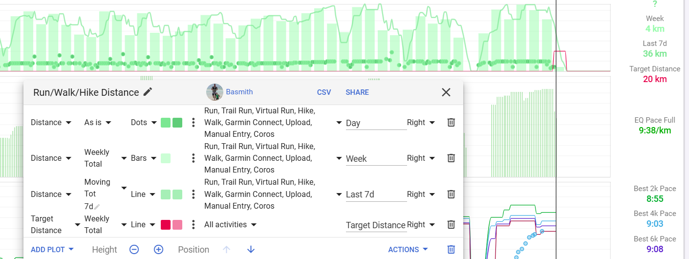
Task: Decrease chart height with minus icon
Action: [x=134, y=249]
